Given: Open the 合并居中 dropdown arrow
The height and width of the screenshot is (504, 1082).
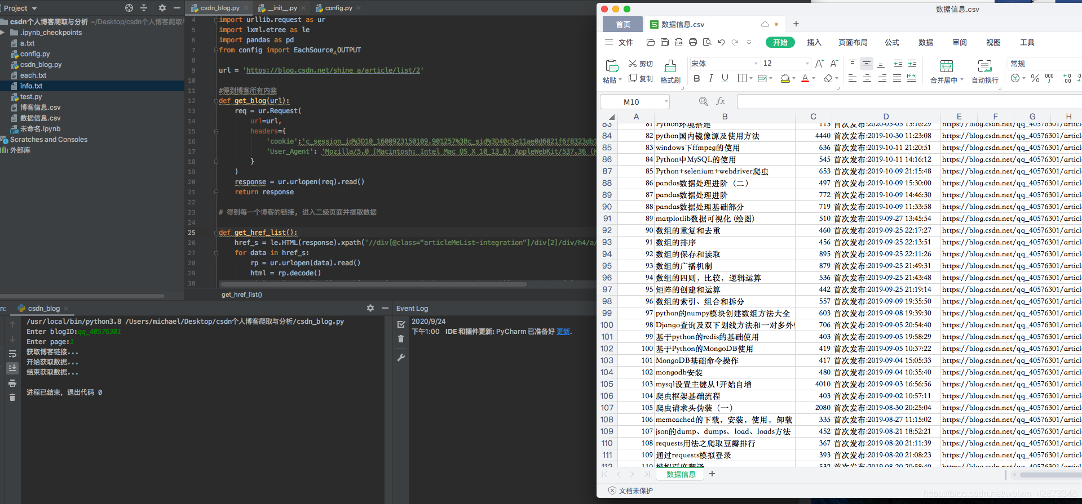Looking at the screenshot, I should tap(962, 80).
